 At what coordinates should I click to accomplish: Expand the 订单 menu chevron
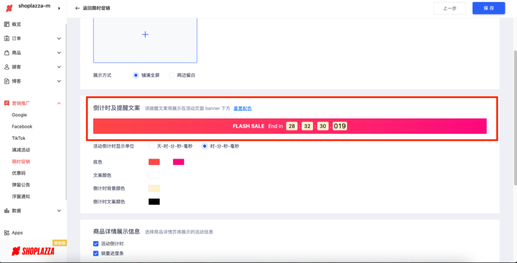[x=59, y=39]
